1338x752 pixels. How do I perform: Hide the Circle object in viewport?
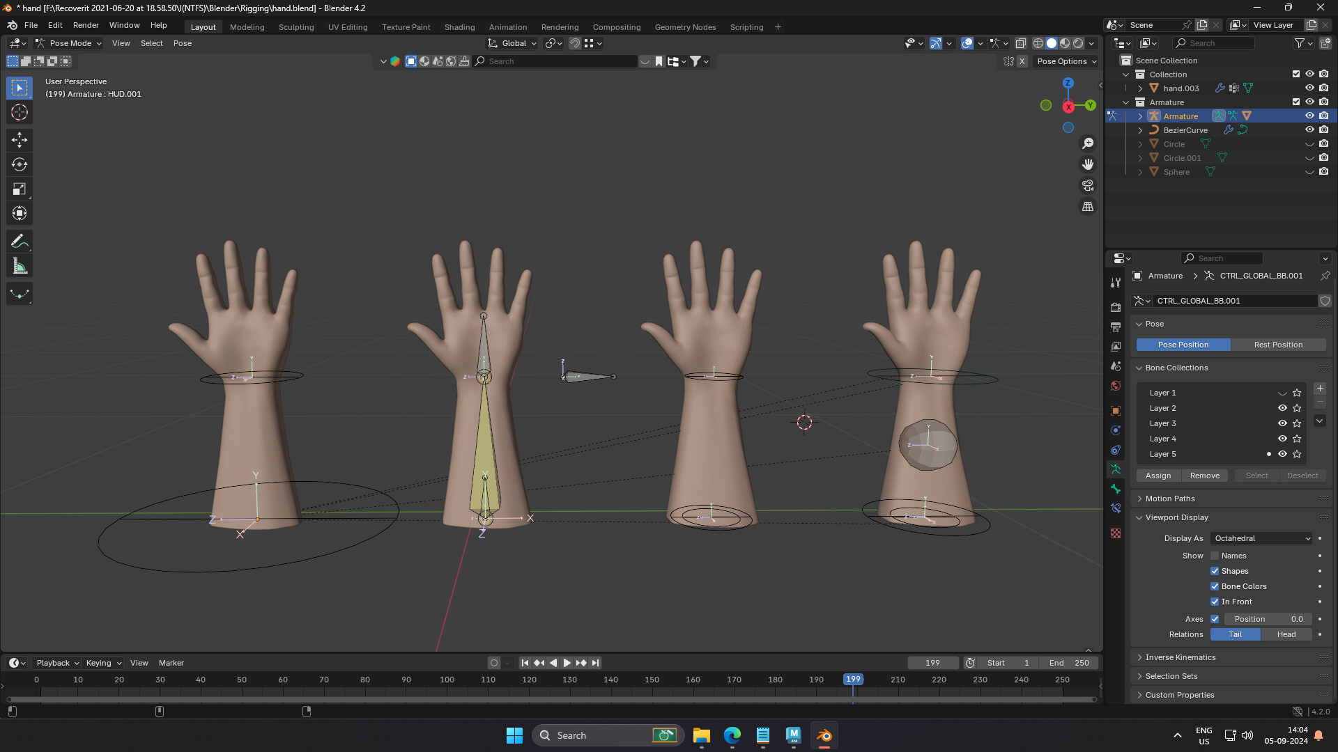click(x=1309, y=144)
